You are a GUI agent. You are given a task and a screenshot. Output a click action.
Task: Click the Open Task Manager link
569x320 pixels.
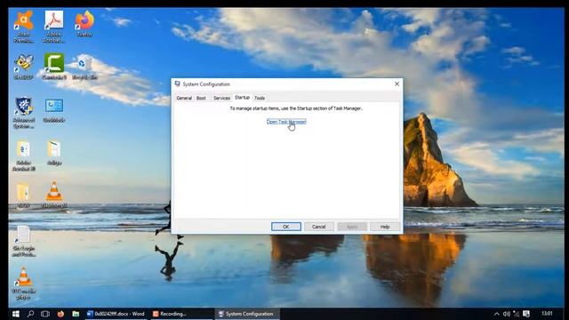pyautogui.click(x=286, y=122)
